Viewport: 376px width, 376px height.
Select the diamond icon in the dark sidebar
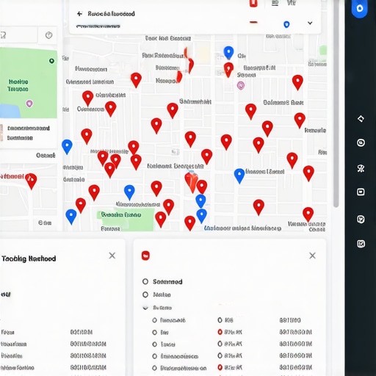(x=361, y=119)
